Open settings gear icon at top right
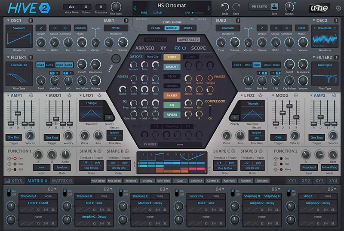Image resolution: width=344 pixels, height=231 pixels. pyautogui.click(x=338, y=8)
